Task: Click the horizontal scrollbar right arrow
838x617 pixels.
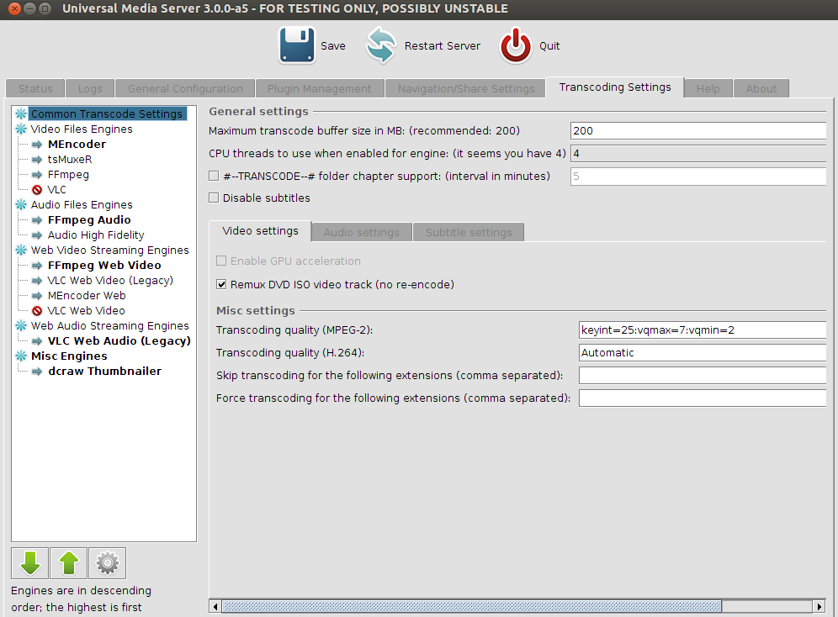Action: (819, 606)
